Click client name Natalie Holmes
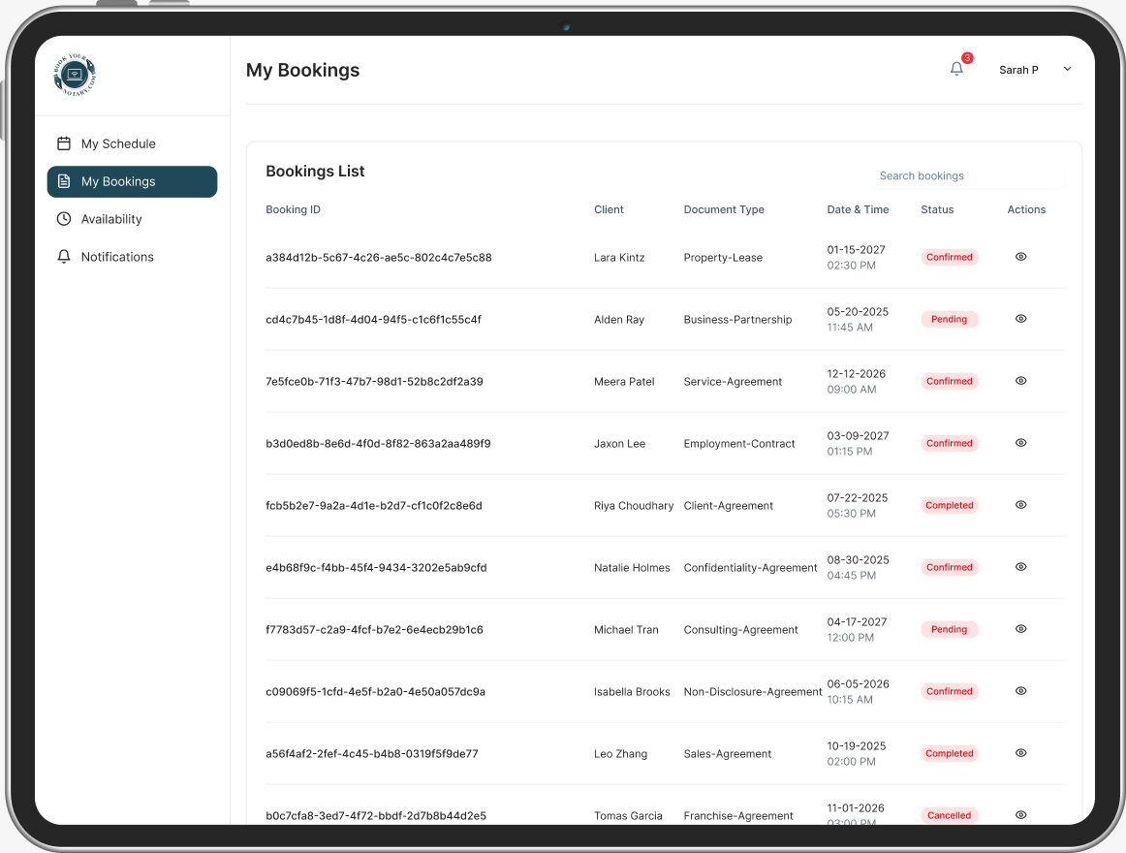Viewport: 1126px width, 853px height. (x=632, y=568)
